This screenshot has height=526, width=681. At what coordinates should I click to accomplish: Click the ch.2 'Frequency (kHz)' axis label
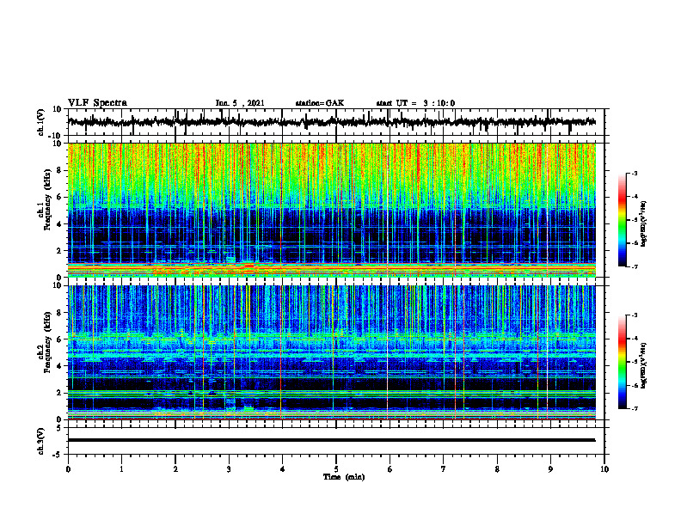47,342
